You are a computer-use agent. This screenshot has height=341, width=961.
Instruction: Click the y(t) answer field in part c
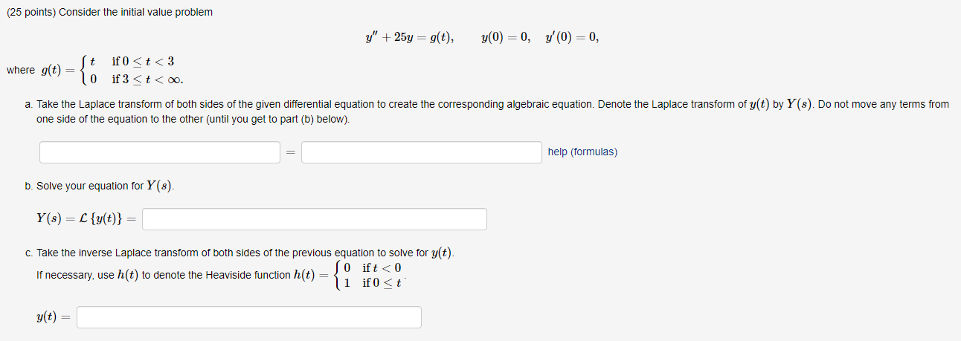[x=249, y=317]
